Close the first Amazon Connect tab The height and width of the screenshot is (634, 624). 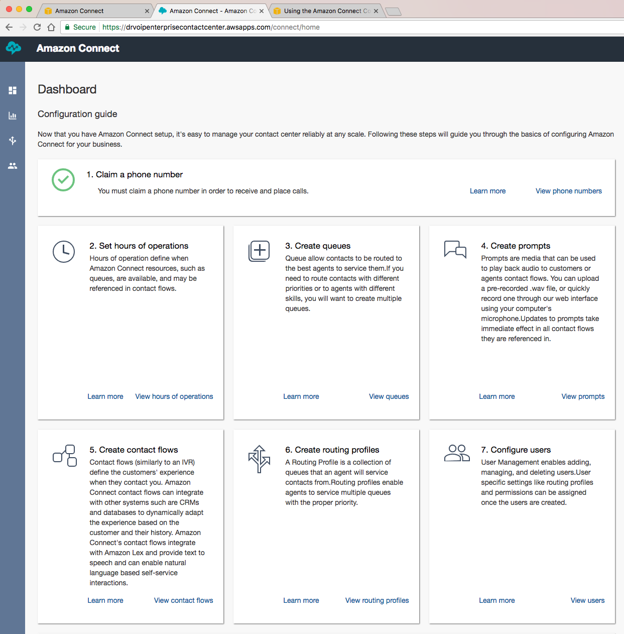pyautogui.click(x=147, y=11)
